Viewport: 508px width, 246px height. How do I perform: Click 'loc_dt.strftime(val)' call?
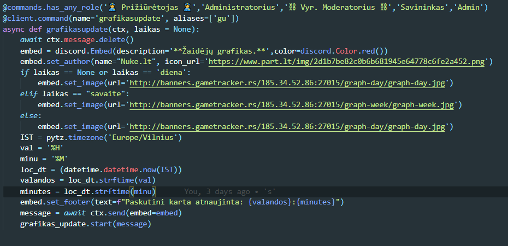pyautogui.click(x=112, y=180)
